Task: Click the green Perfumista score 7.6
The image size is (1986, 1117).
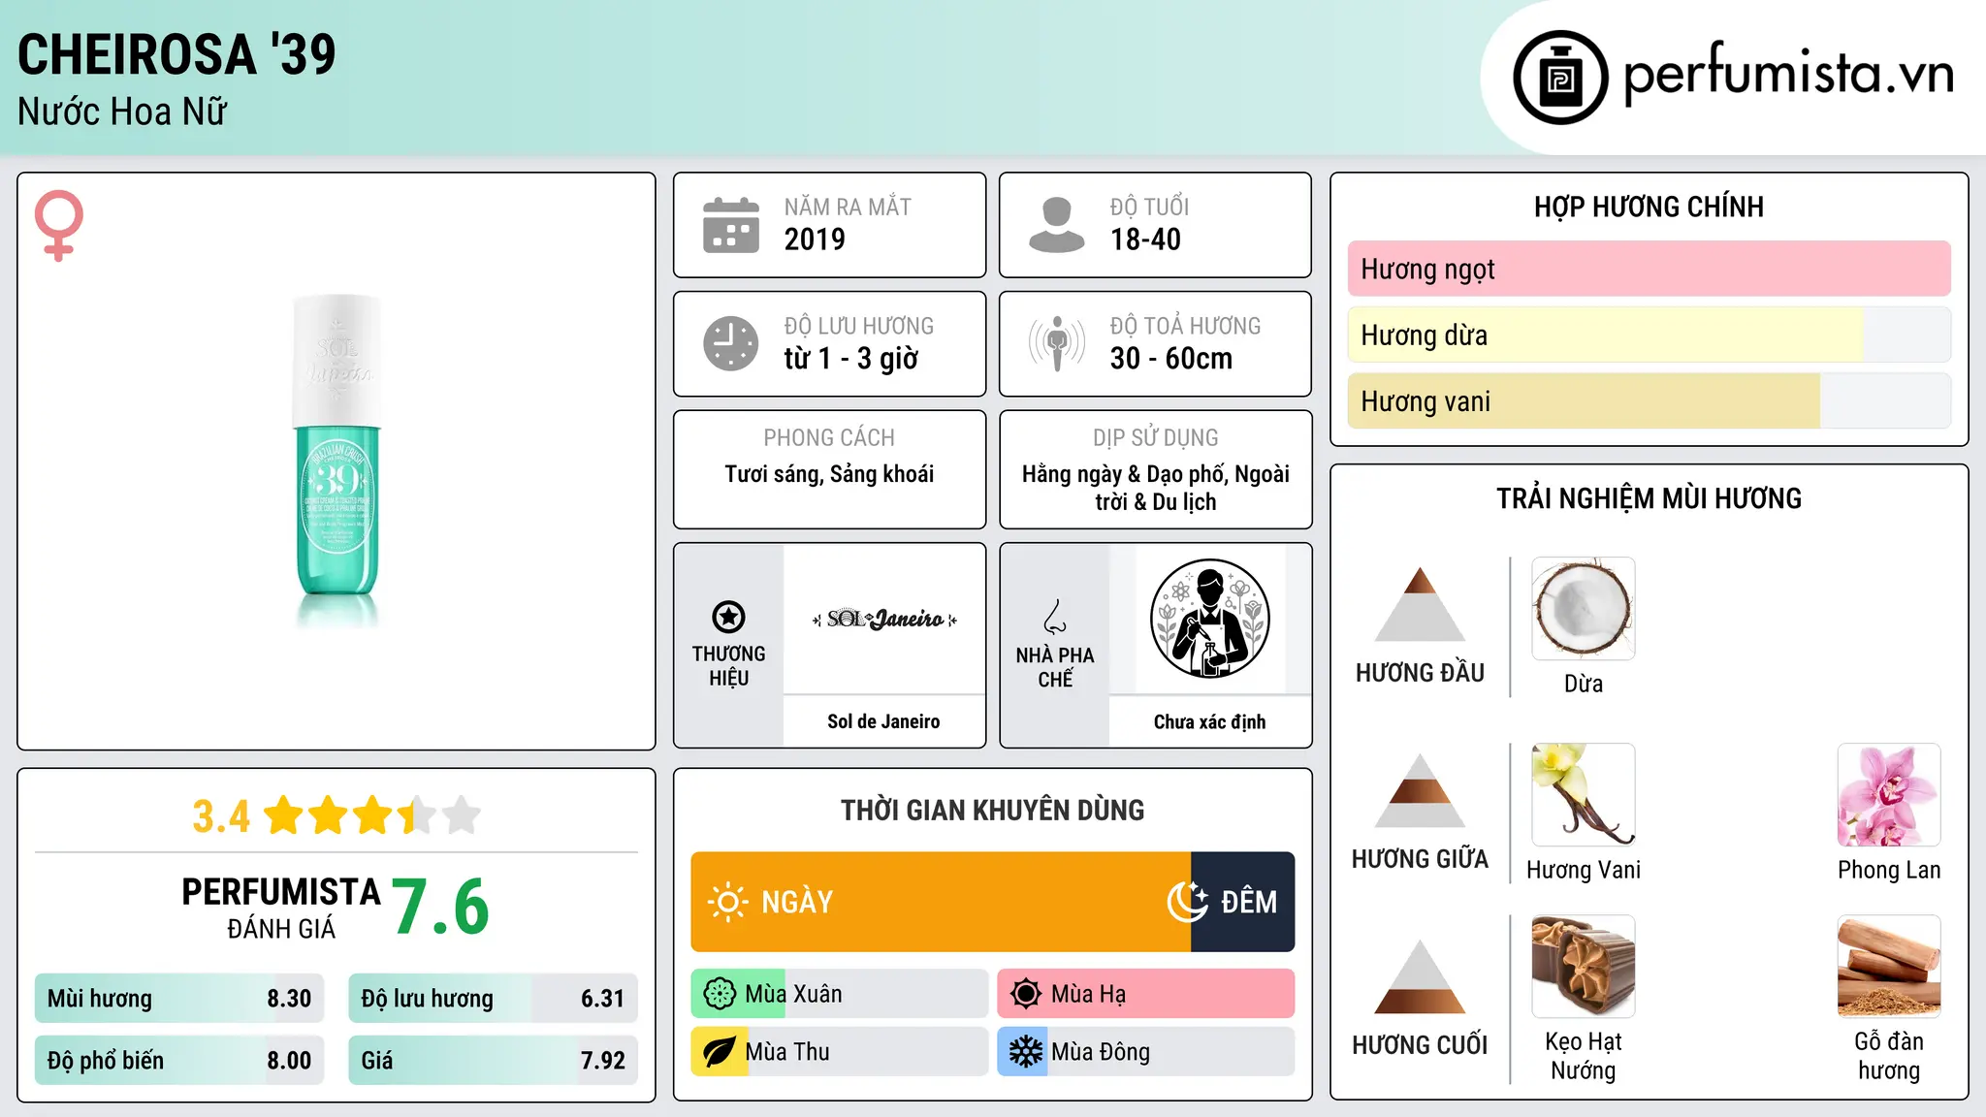Action: pyautogui.click(x=440, y=907)
